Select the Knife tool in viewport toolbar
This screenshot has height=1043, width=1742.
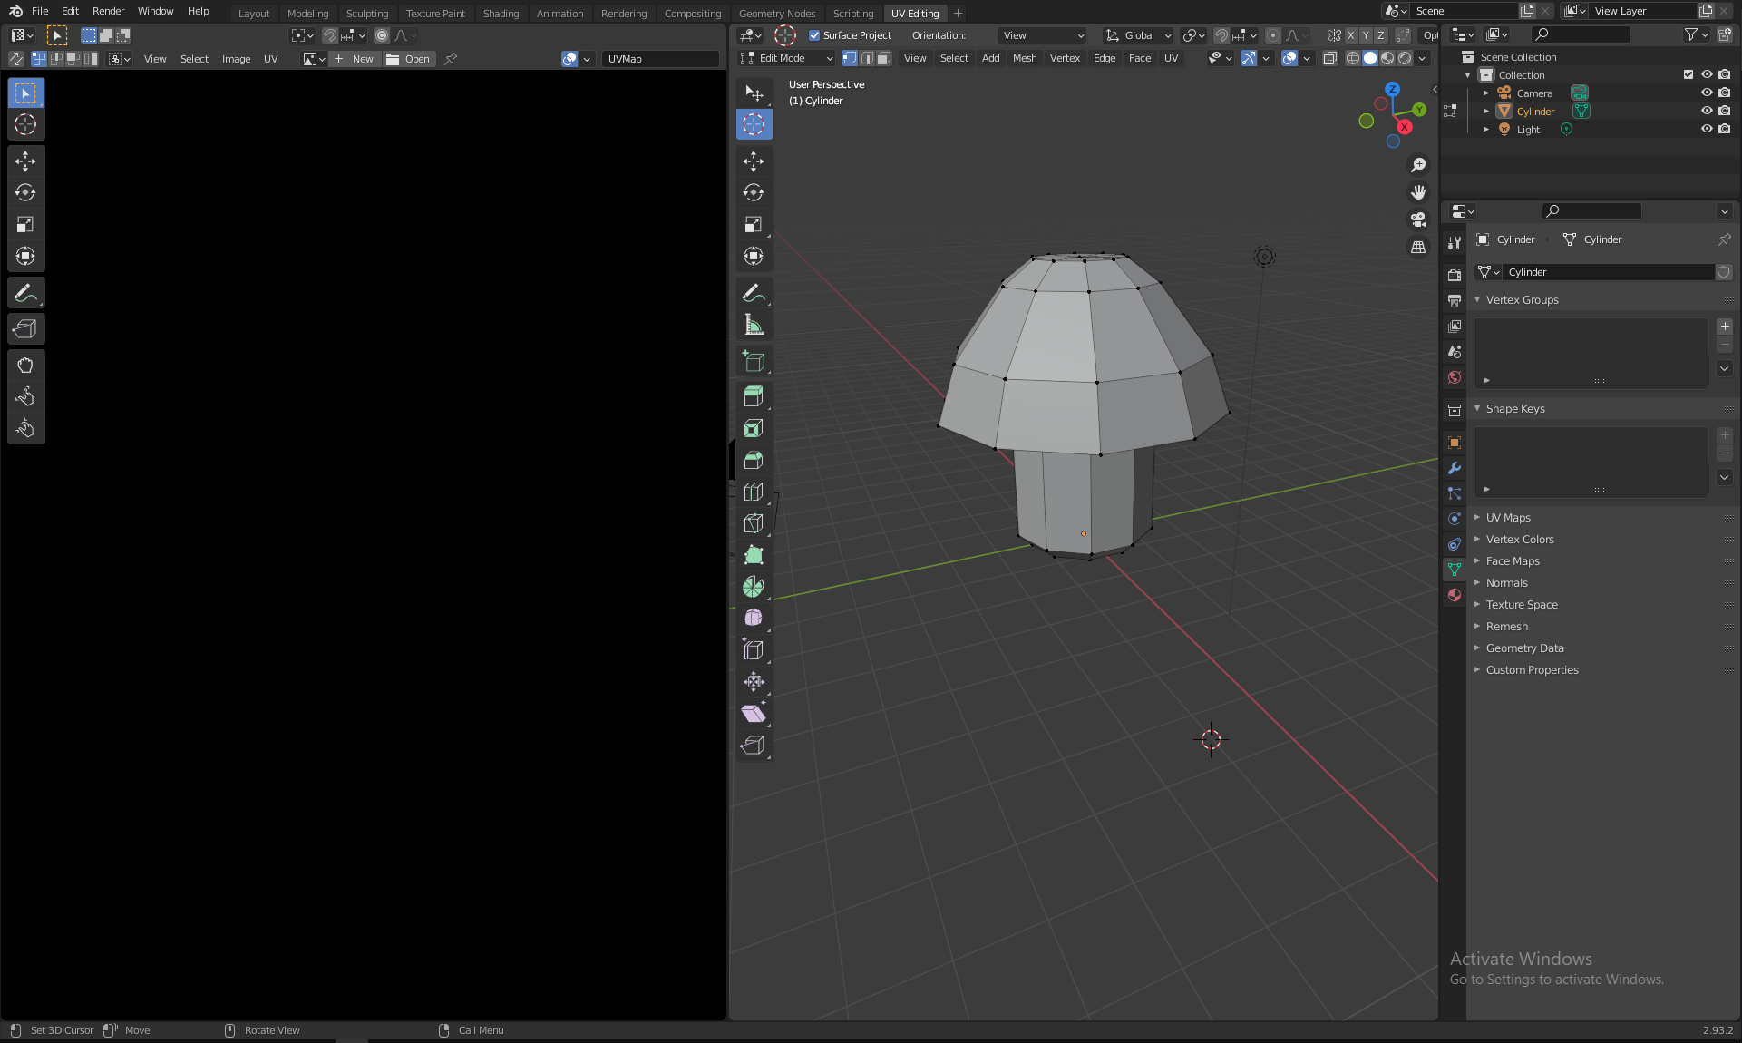click(x=754, y=523)
